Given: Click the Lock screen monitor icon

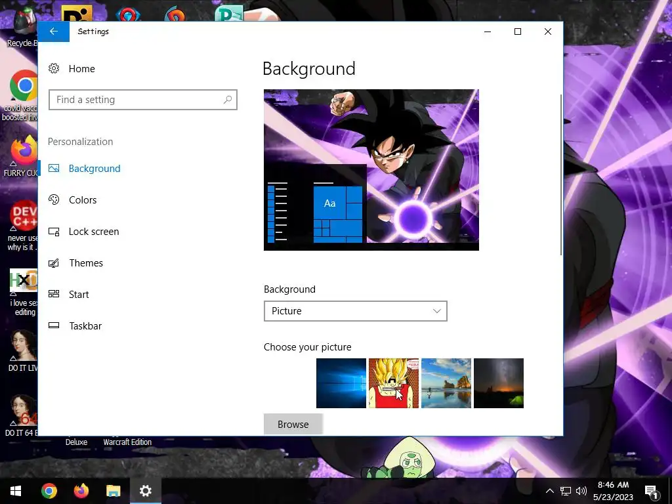Looking at the screenshot, I should click(54, 232).
